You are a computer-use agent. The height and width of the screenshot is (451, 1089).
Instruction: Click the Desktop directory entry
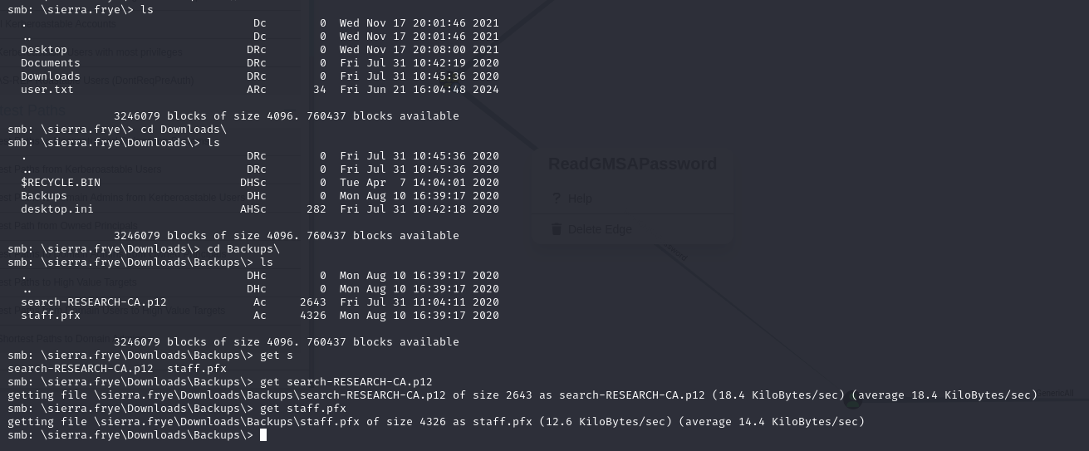[x=44, y=50]
